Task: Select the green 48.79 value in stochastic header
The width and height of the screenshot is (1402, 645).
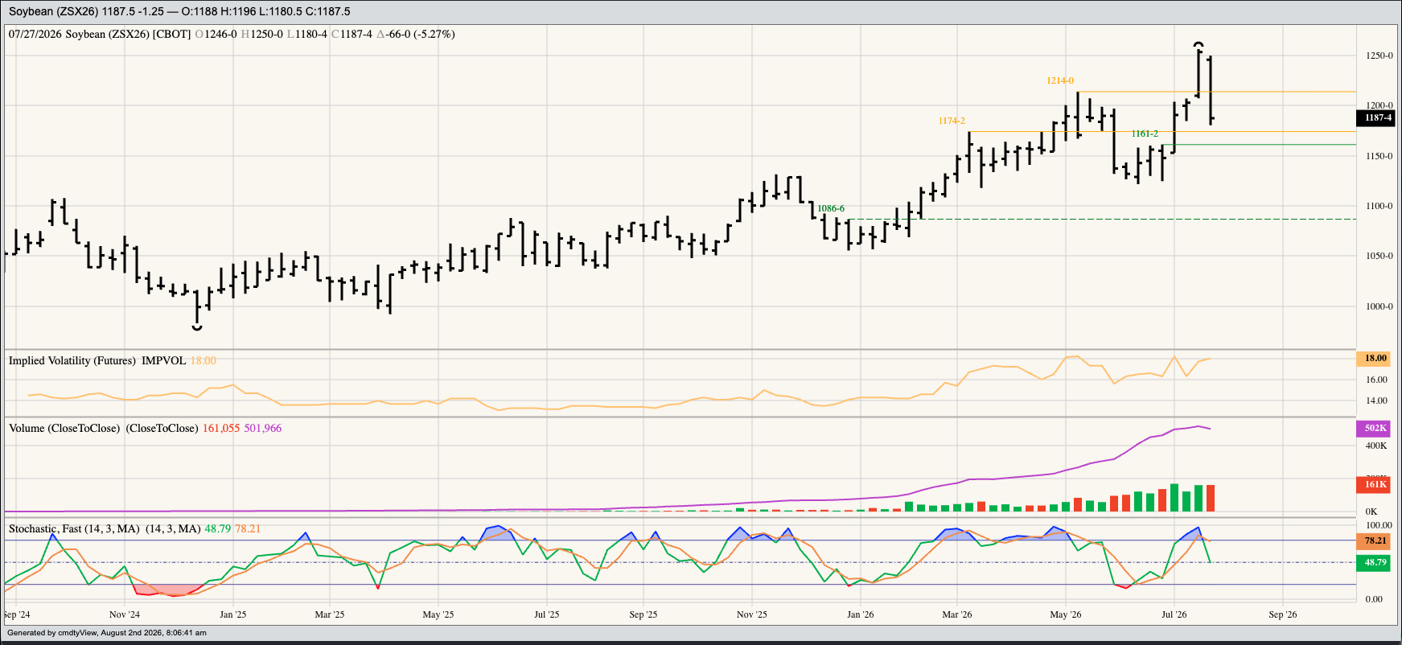Action: click(218, 528)
